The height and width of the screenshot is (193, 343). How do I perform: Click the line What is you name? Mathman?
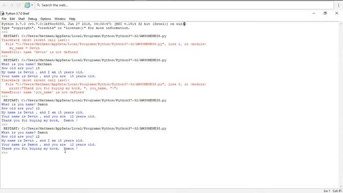(x=26, y=64)
